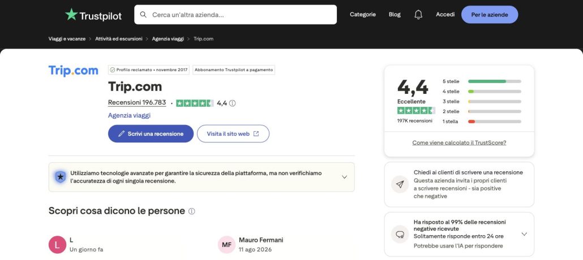Click the 11 ago 2026 review date
The image size is (583, 260).
(x=255, y=250)
